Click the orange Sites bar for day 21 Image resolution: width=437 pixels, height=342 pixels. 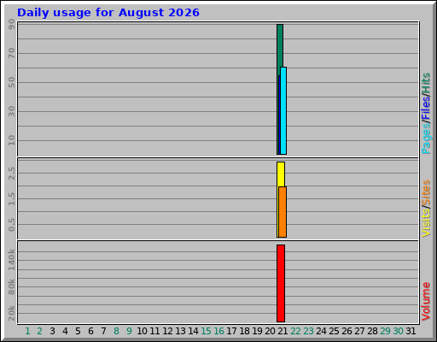coord(283,212)
